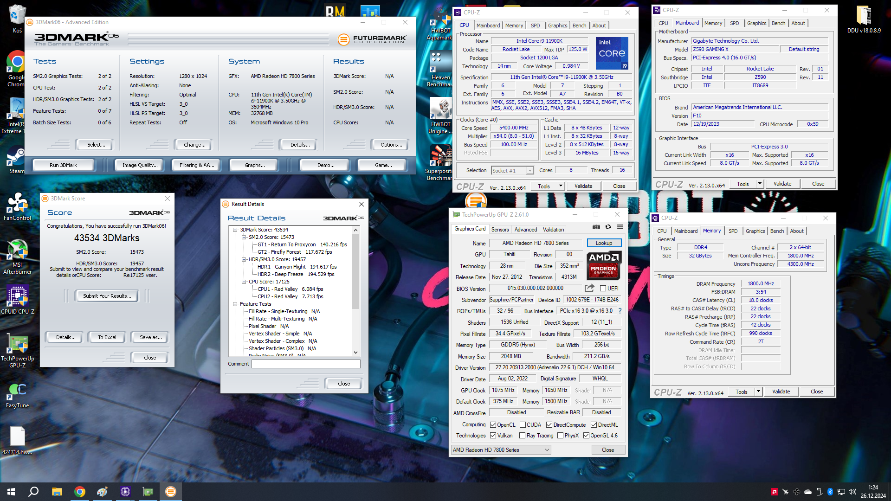Open SPD tab in the CPU-Z Mainboard window
Viewport: 891px width, 501px height.
(x=734, y=23)
